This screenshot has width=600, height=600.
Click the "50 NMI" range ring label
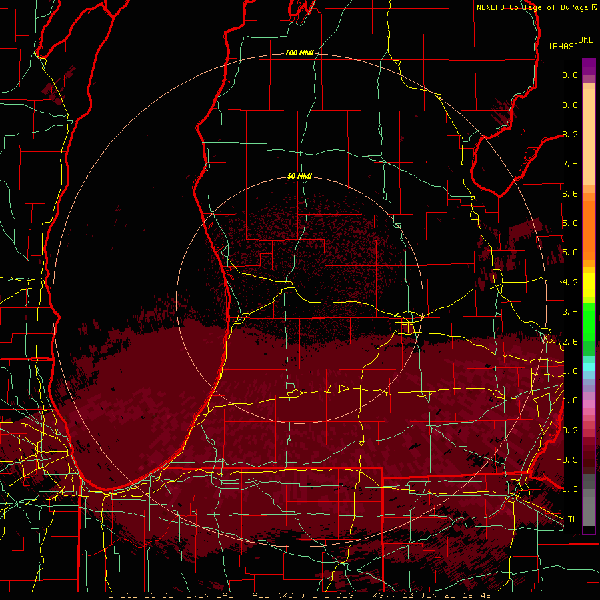tap(299, 176)
